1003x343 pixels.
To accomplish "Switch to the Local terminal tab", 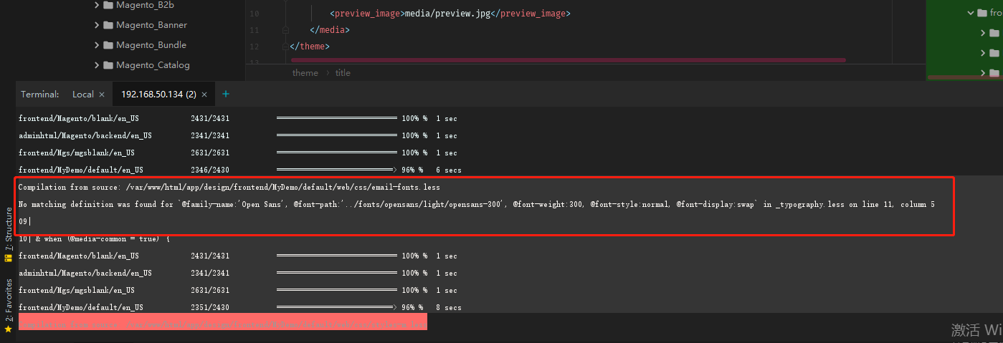I will click(x=82, y=95).
